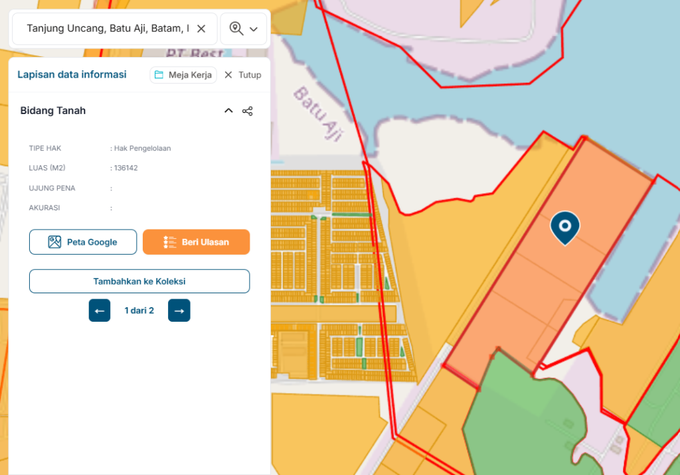The height and width of the screenshot is (475, 680).
Task: Open Peta Google view
Action: point(83,242)
